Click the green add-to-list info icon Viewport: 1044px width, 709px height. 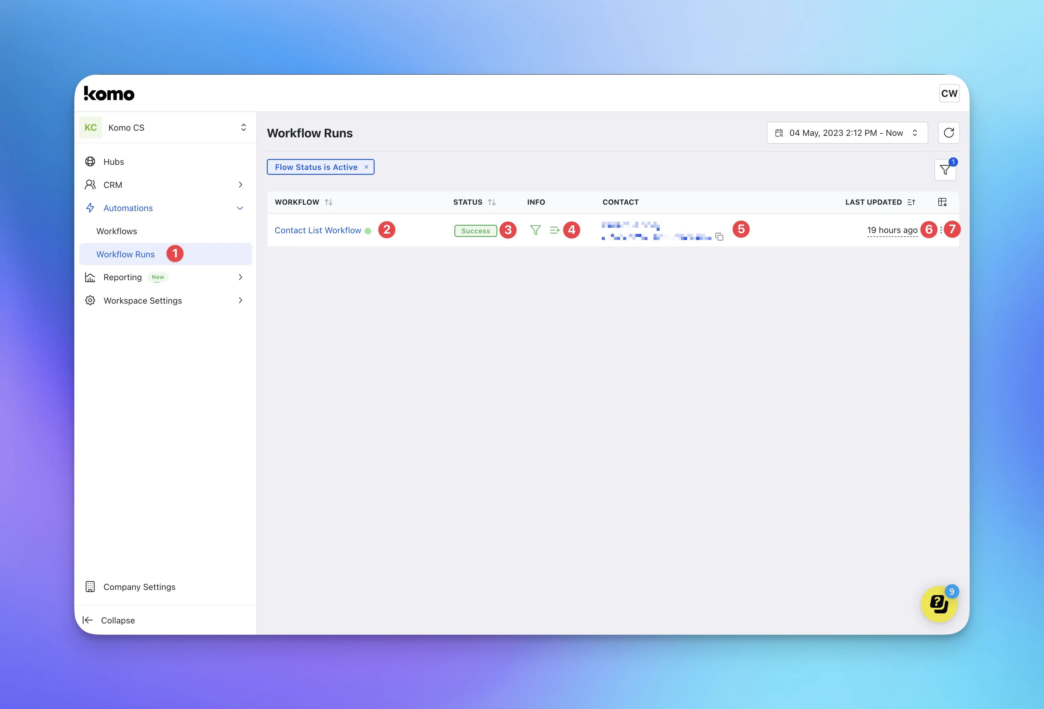coord(555,230)
